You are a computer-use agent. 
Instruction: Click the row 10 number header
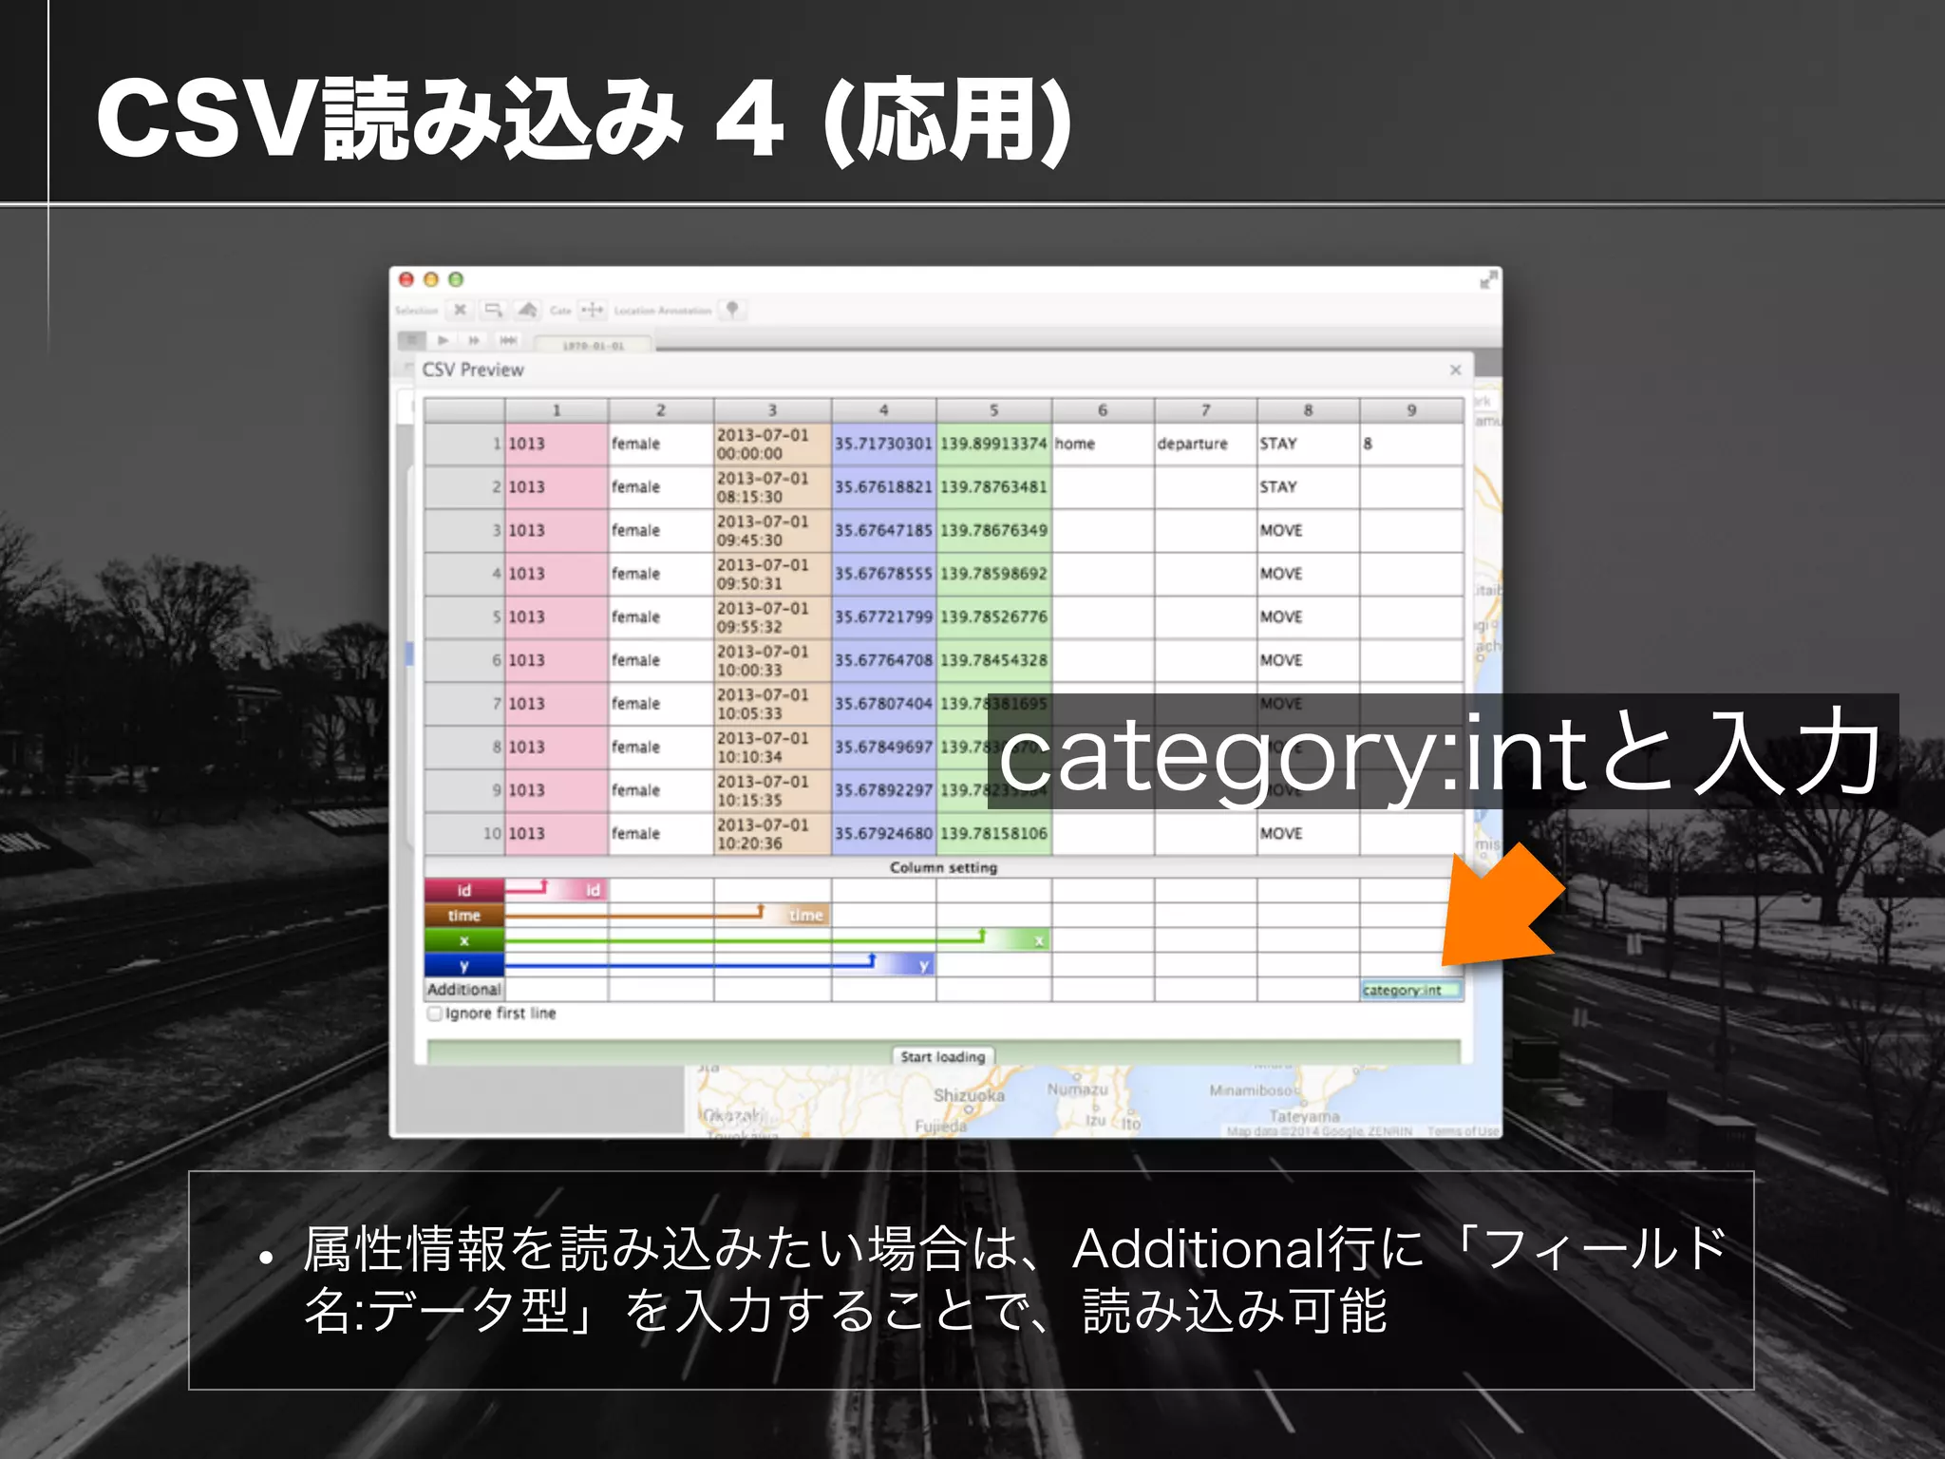[464, 834]
